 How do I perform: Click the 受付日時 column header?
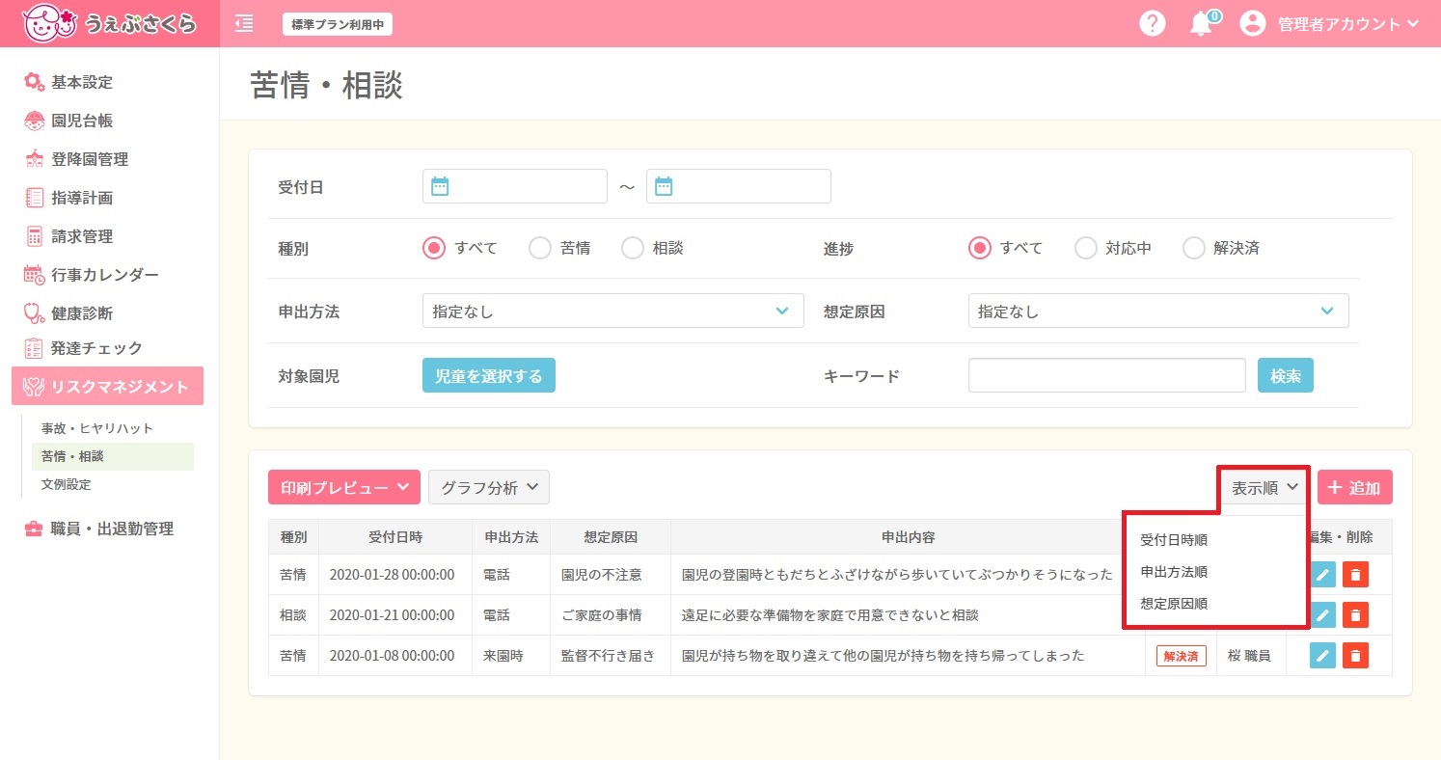(395, 537)
